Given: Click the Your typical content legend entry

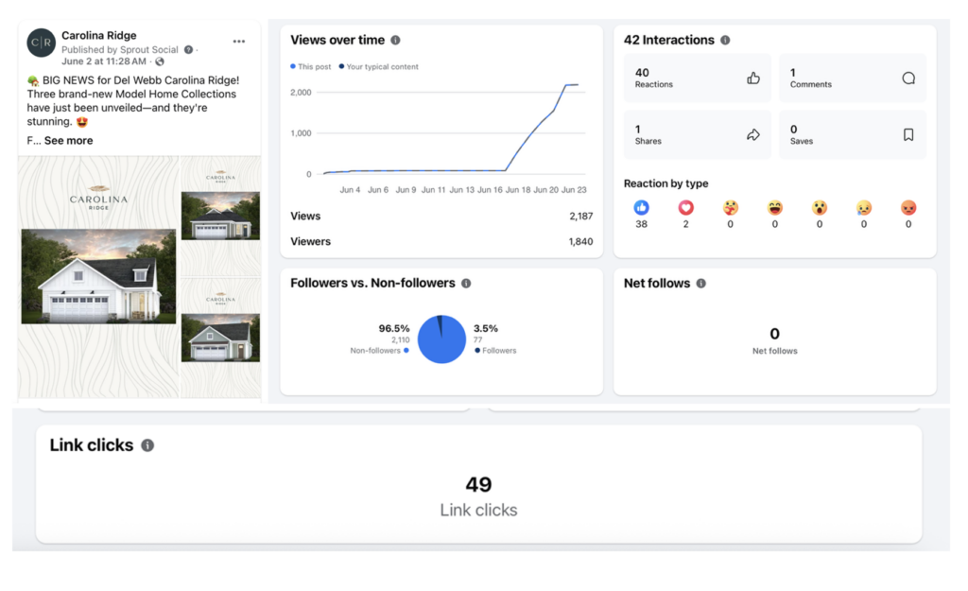Looking at the screenshot, I should point(378,67).
